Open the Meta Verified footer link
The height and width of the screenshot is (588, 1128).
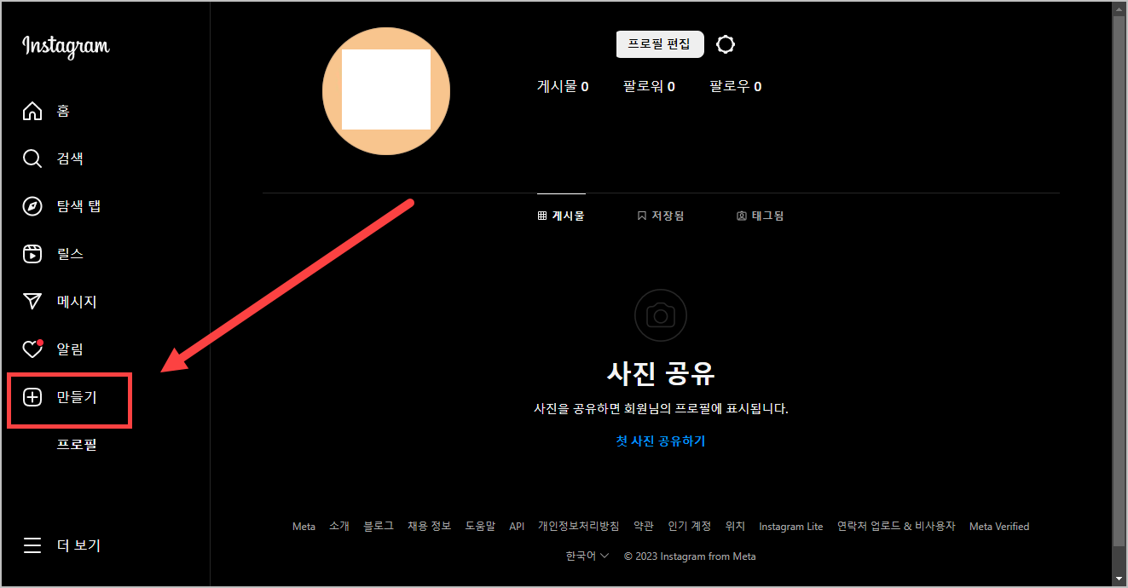click(x=998, y=526)
